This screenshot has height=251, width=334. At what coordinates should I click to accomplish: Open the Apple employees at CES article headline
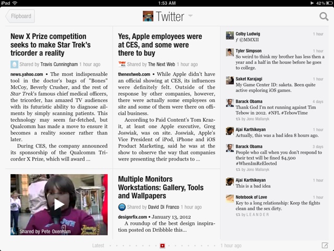coord(160,44)
